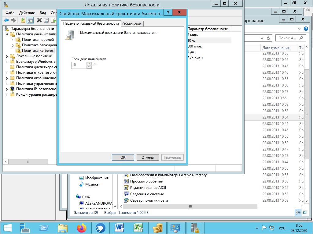Switch to the Объяснение tab
The width and height of the screenshot is (313, 234).
click(132, 24)
